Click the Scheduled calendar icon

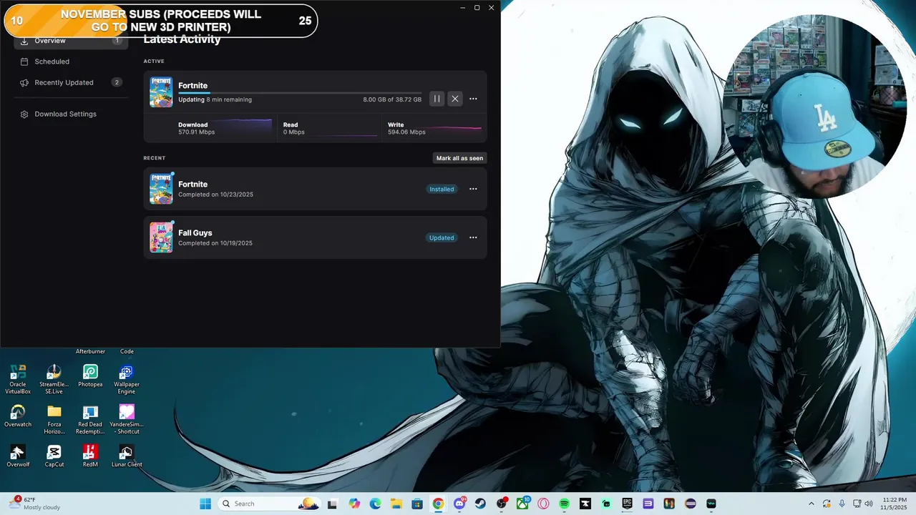24,62
